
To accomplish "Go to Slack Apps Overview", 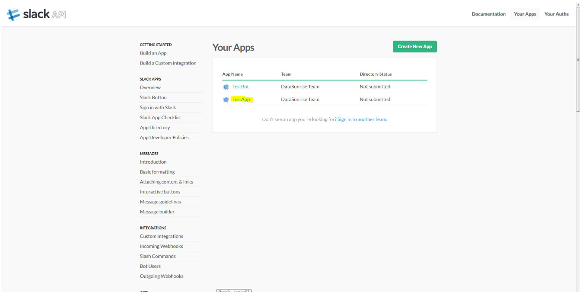I will (150, 88).
